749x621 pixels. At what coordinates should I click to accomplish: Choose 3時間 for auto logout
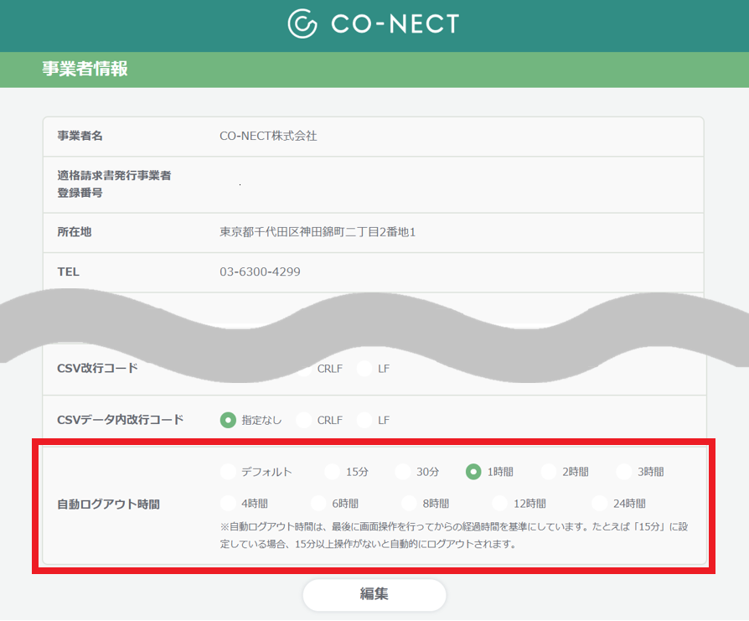click(x=624, y=472)
